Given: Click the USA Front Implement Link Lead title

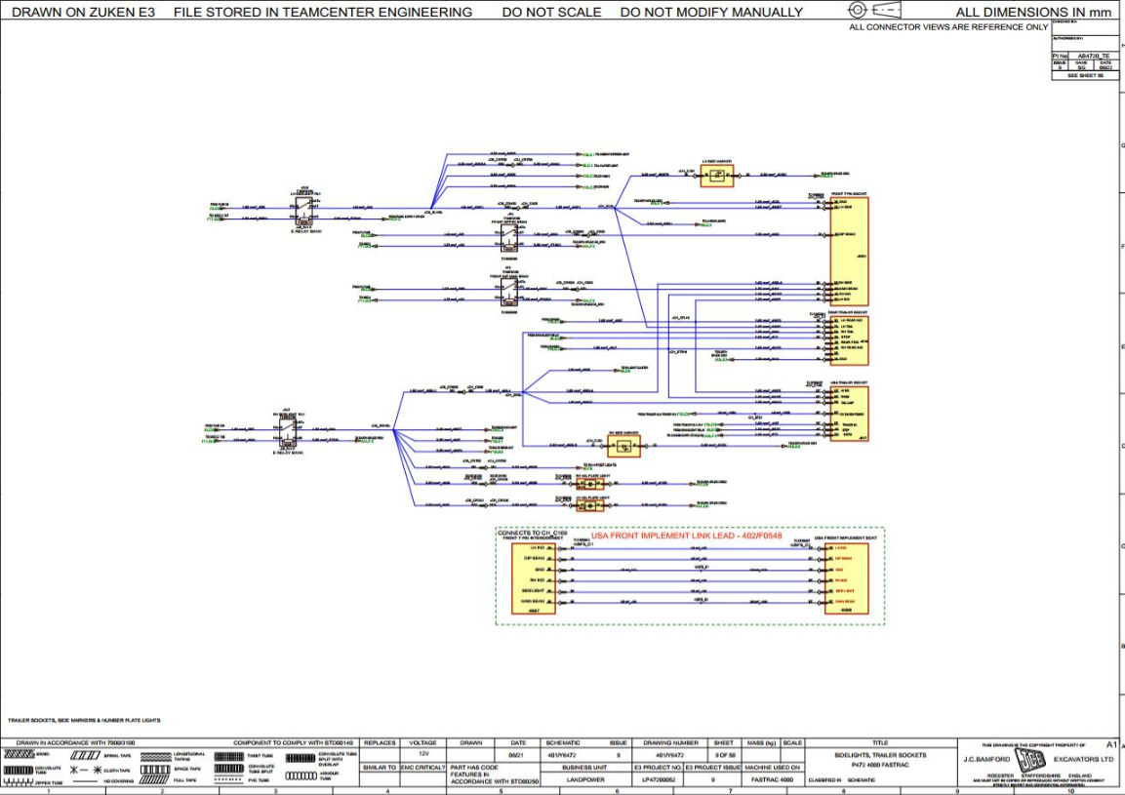Looking at the screenshot, I should pos(687,536).
